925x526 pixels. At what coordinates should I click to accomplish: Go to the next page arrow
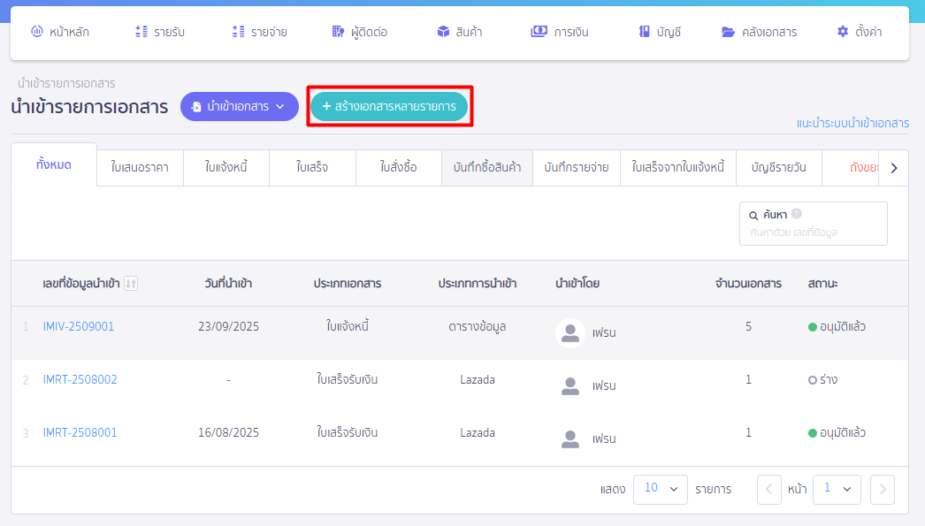[882, 489]
